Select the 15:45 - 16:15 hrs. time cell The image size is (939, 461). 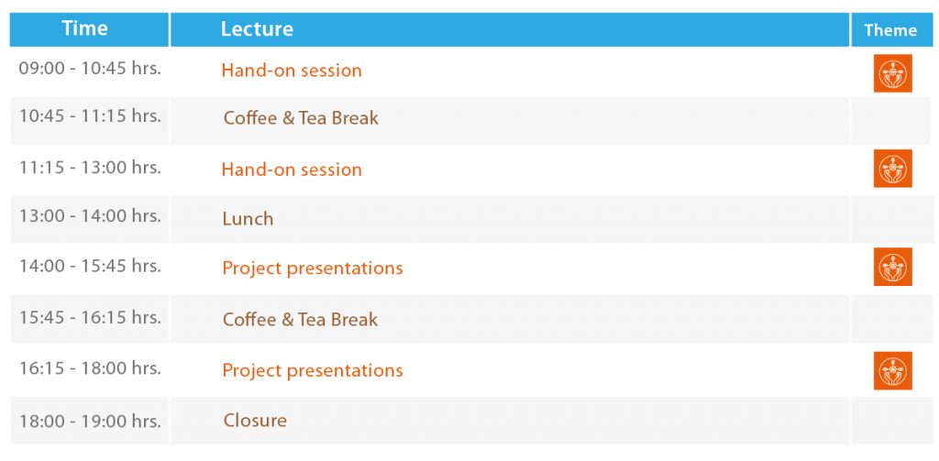[90, 317]
